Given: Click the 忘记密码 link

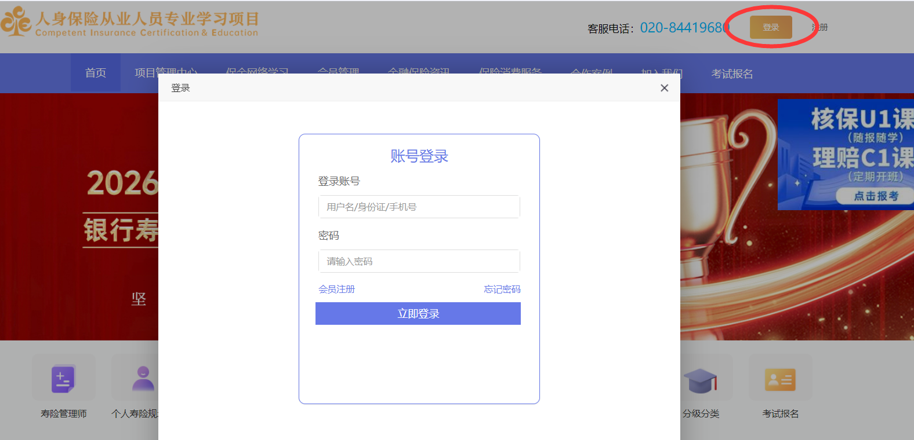Looking at the screenshot, I should [x=502, y=289].
